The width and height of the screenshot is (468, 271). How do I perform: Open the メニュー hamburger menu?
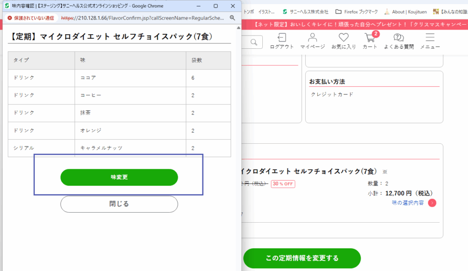coord(430,39)
